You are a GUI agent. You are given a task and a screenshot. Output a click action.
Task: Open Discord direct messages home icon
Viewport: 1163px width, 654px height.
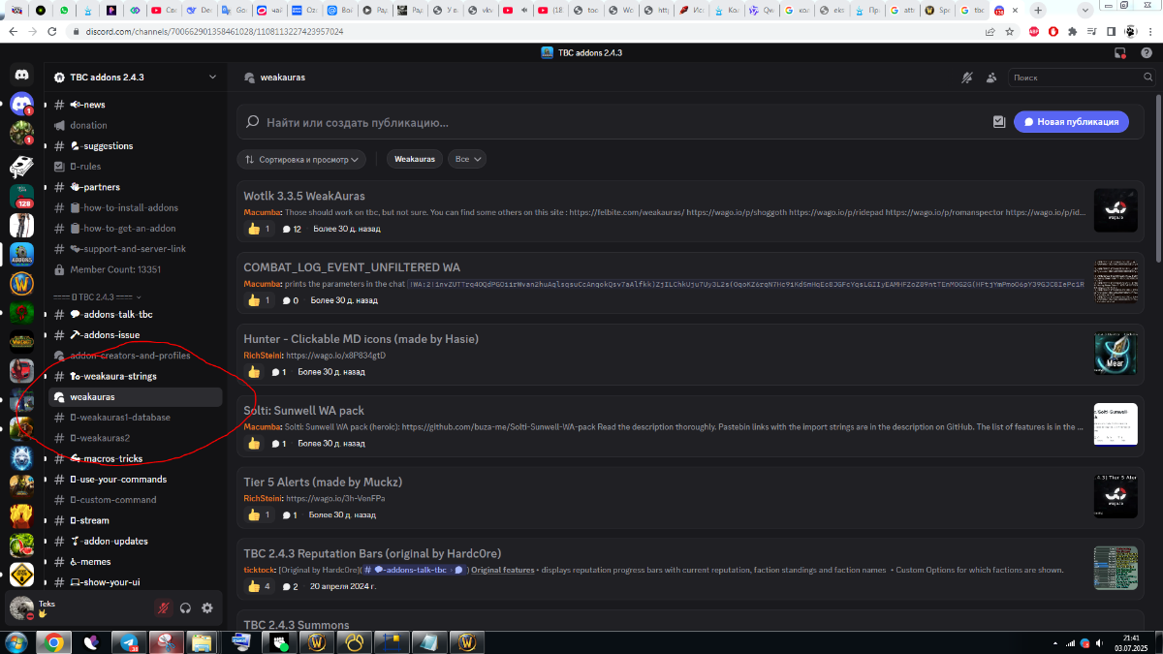pos(21,75)
